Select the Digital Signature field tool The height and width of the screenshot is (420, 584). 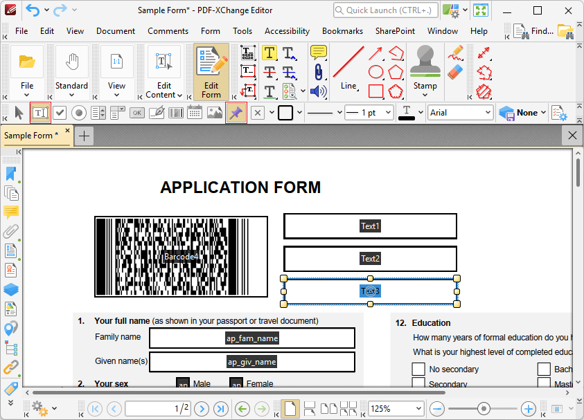coord(157,113)
